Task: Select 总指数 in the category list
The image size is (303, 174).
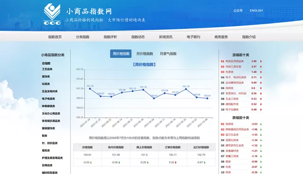Action: coord(46,63)
